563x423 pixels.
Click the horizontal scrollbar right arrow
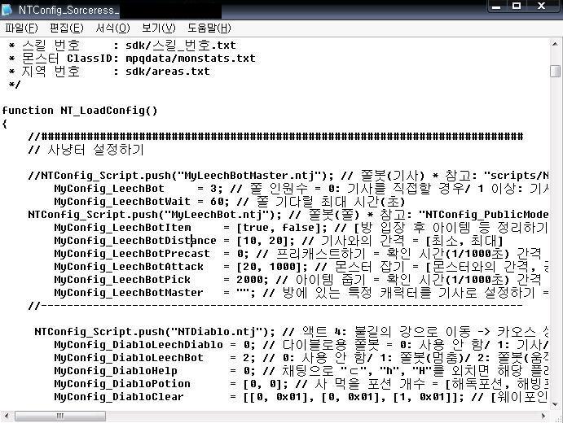coord(543,416)
